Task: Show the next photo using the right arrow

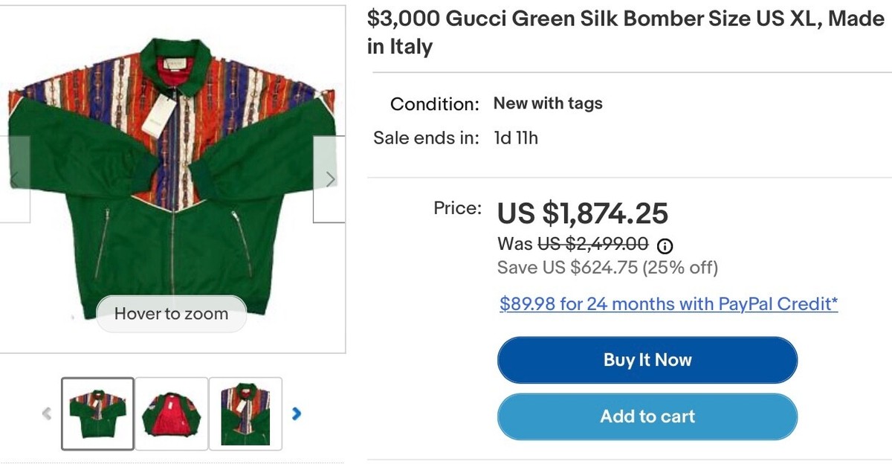Action: click(329, 178)
